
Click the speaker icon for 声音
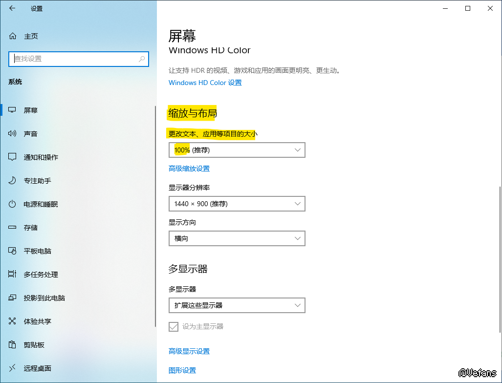click(12, 133)
